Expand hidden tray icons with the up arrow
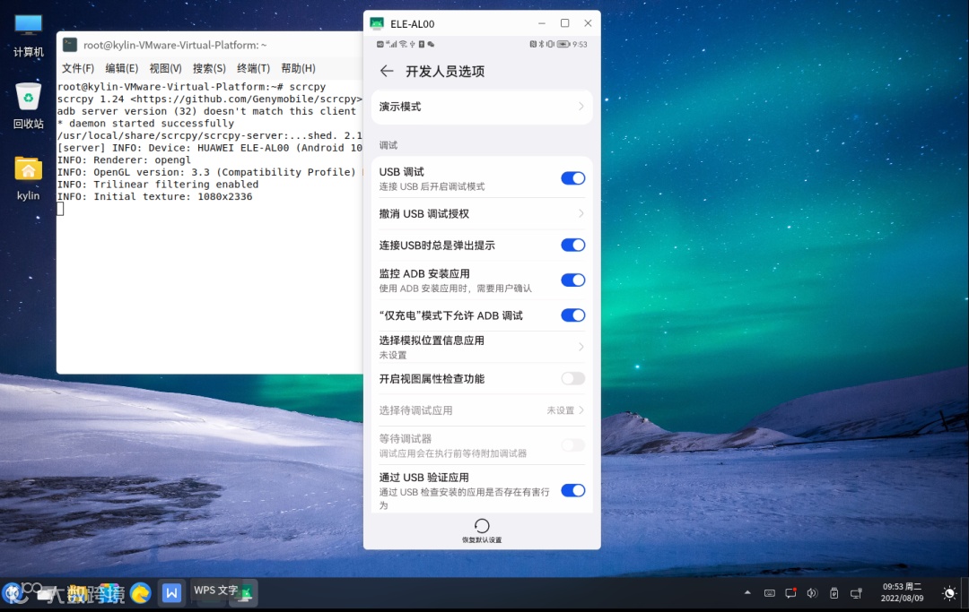 [747, 593]
